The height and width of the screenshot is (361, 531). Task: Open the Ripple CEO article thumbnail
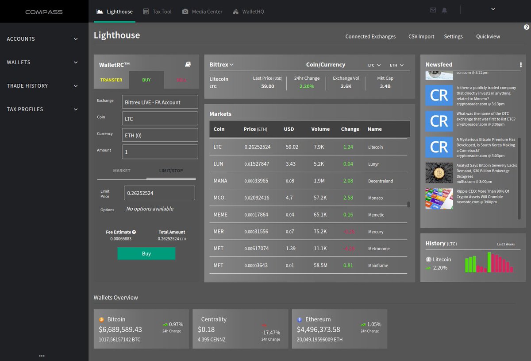439,199
